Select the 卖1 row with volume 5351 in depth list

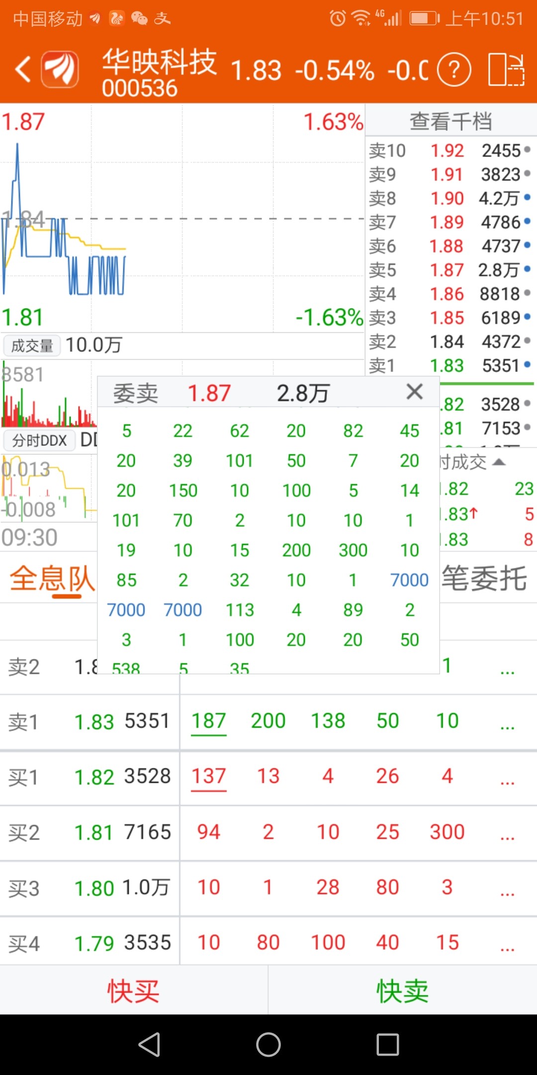point(450,365)
